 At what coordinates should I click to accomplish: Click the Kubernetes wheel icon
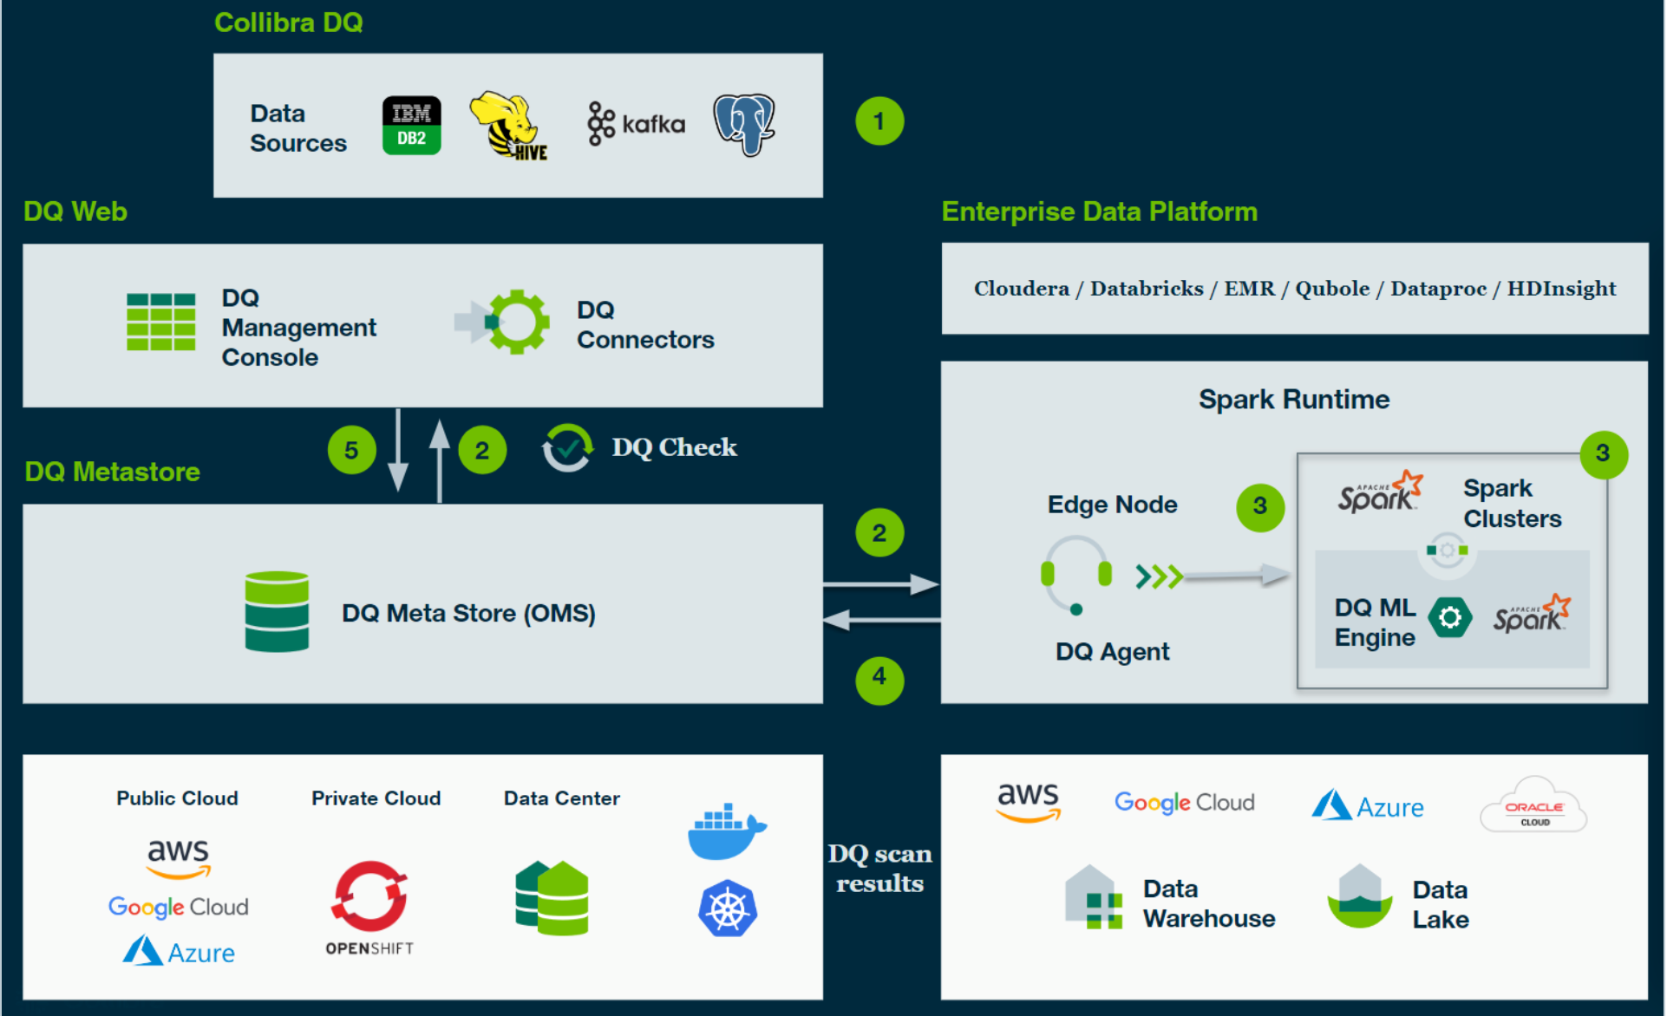click(x=728, y=909)
